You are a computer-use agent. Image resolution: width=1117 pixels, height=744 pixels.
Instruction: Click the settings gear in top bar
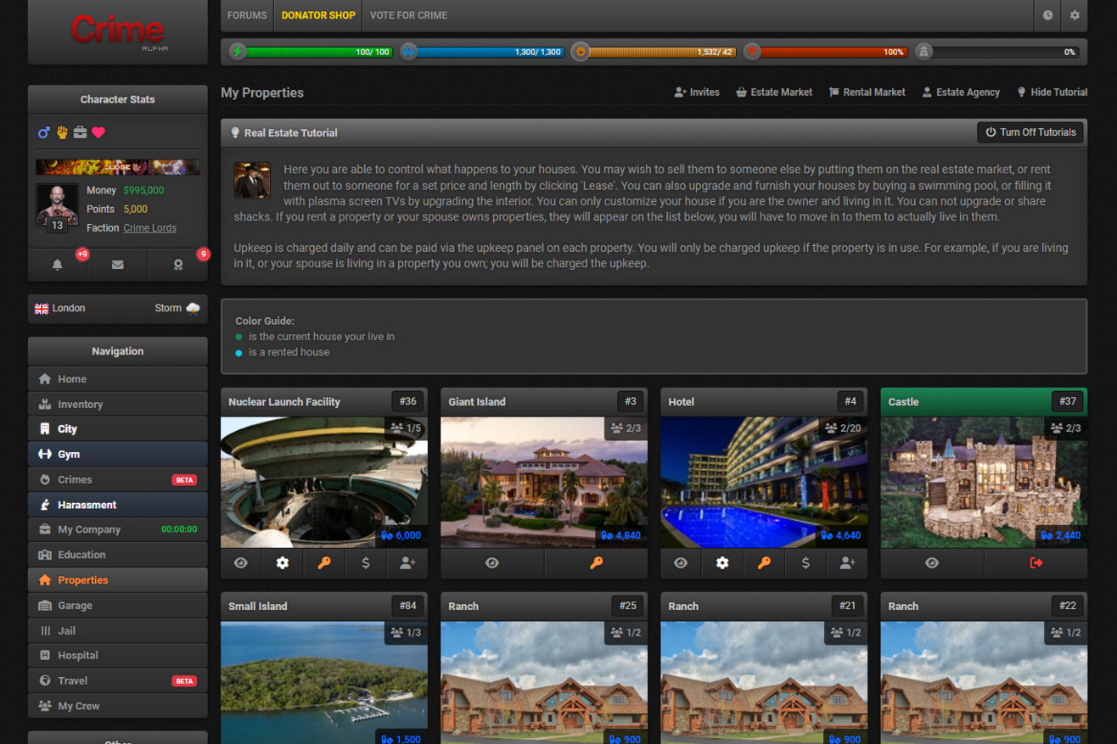click(1075, 15)
